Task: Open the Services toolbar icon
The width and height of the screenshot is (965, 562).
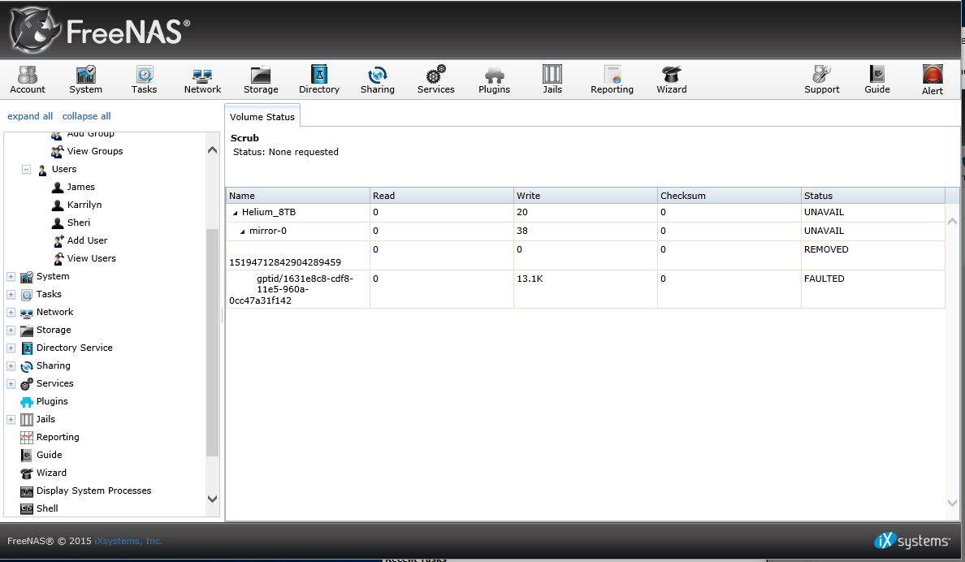Action: [435, 80]
